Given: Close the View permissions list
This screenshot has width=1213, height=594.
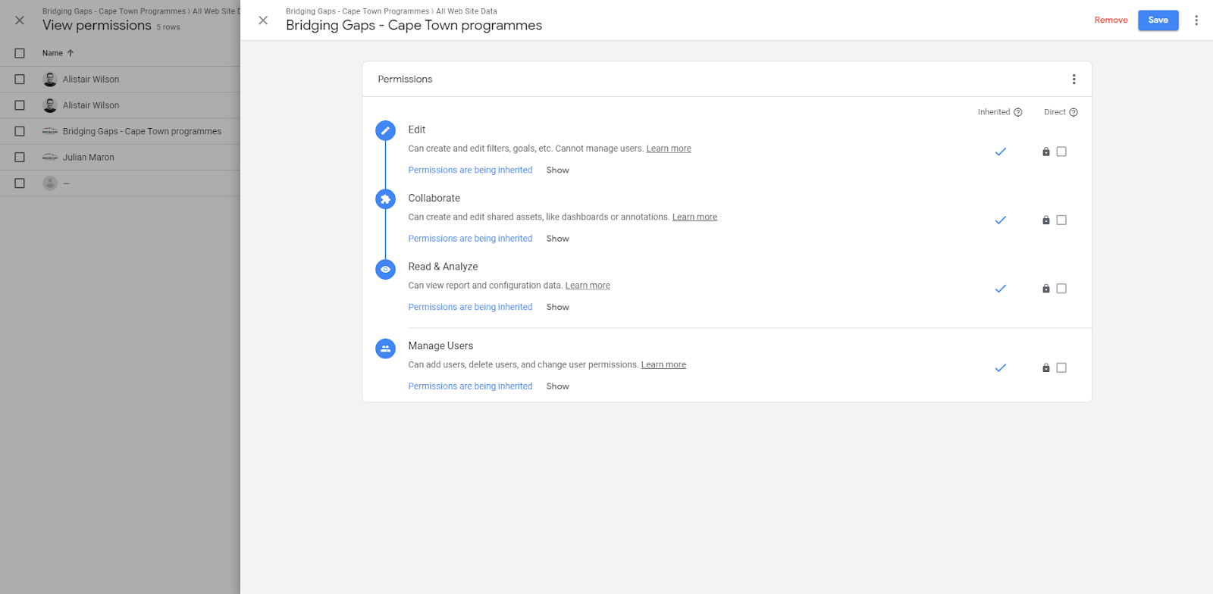Looking at the screenshot, I should click(x=20, y=20).
